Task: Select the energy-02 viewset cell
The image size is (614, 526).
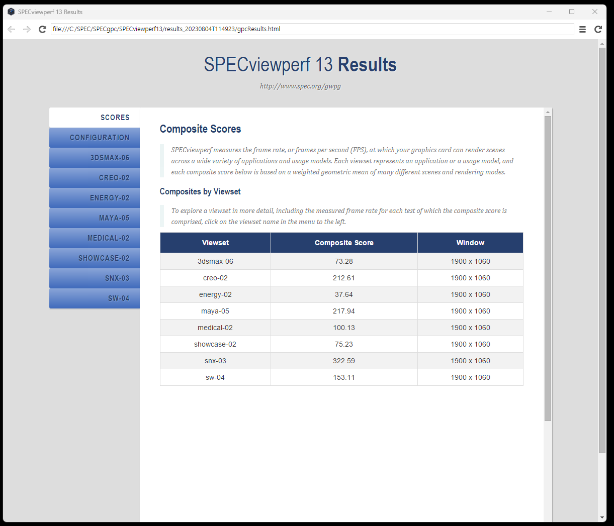Action: (215, 294)
